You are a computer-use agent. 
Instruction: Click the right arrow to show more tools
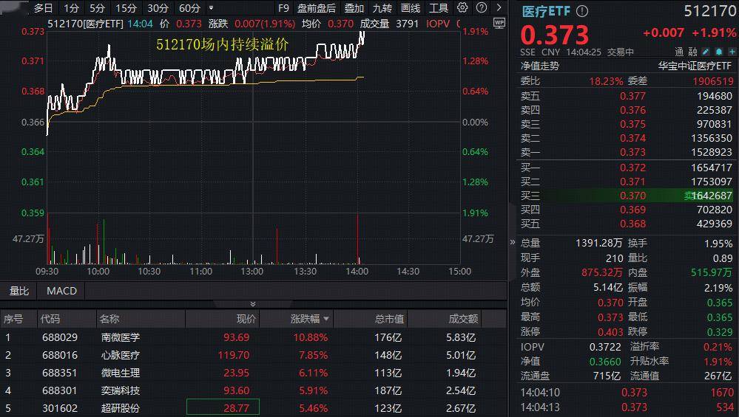[499, 7]
